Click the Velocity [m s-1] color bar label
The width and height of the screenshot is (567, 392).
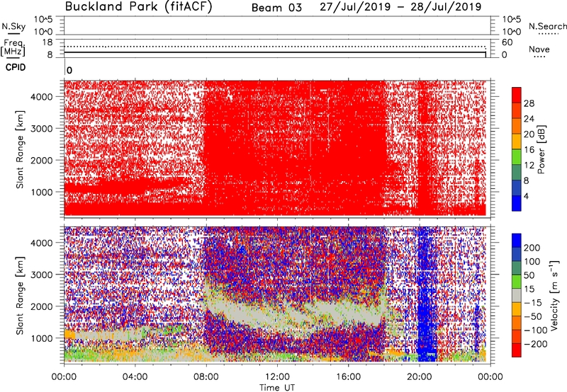[554, 295]
